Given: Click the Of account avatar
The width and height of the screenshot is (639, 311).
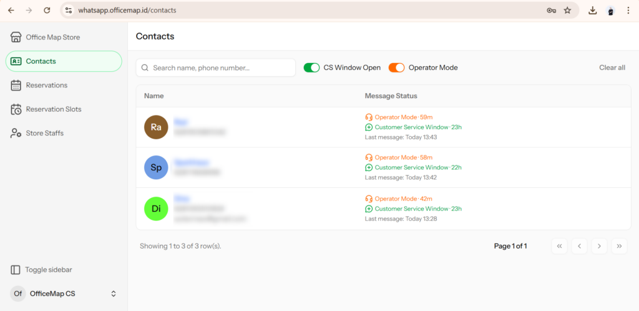Looking at the screenshot, I should coord(18,294).
